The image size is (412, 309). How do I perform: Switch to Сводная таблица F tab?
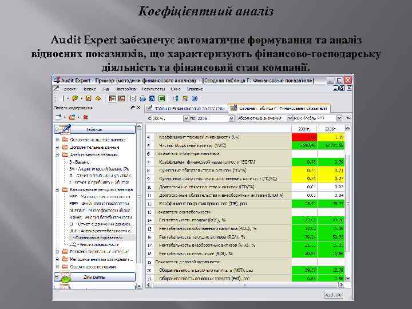point(279,108)
